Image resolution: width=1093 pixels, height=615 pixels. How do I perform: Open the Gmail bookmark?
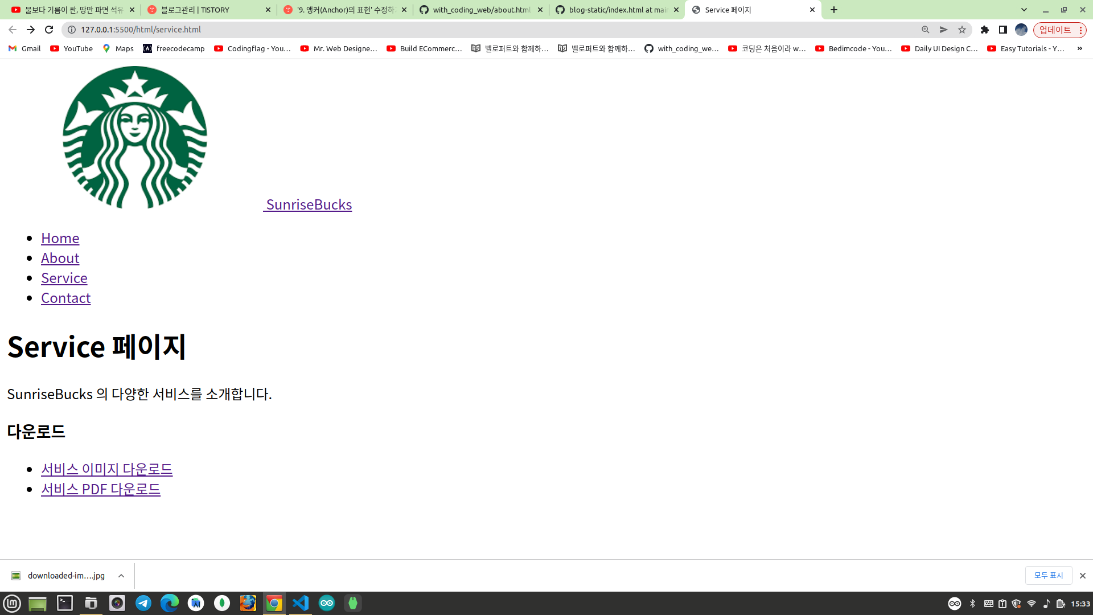pyautogui.click(x=24, y=48)
